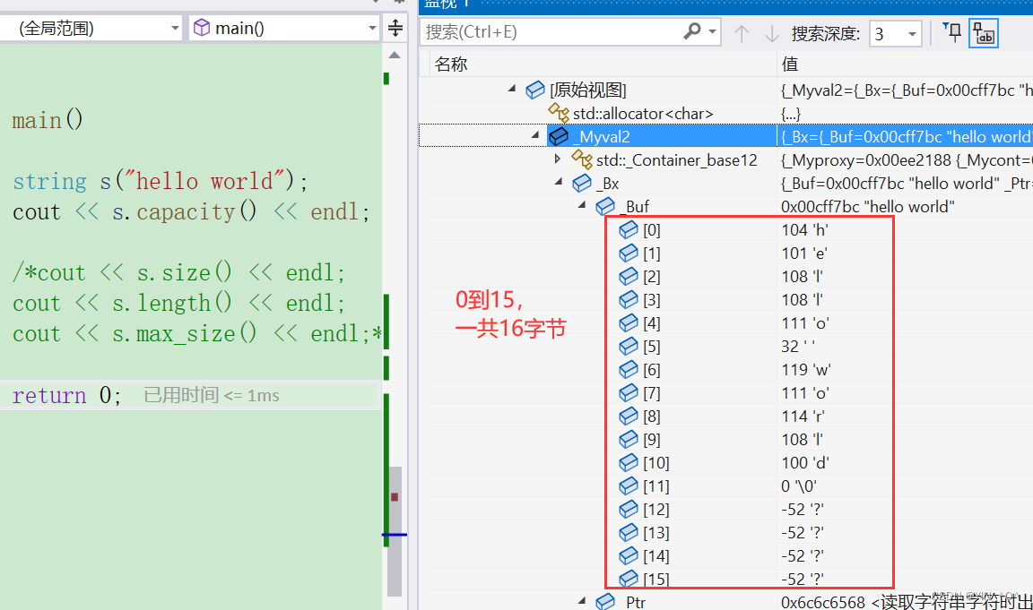Select the [原始视图] row icon
Viewport: 1033px width, 610px height.
click(535, 90)
